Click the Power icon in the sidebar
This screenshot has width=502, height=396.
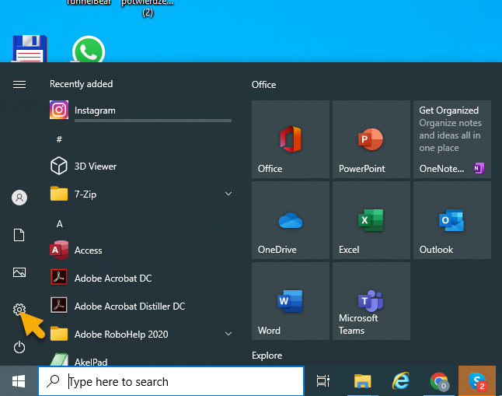tap(19, 347)
